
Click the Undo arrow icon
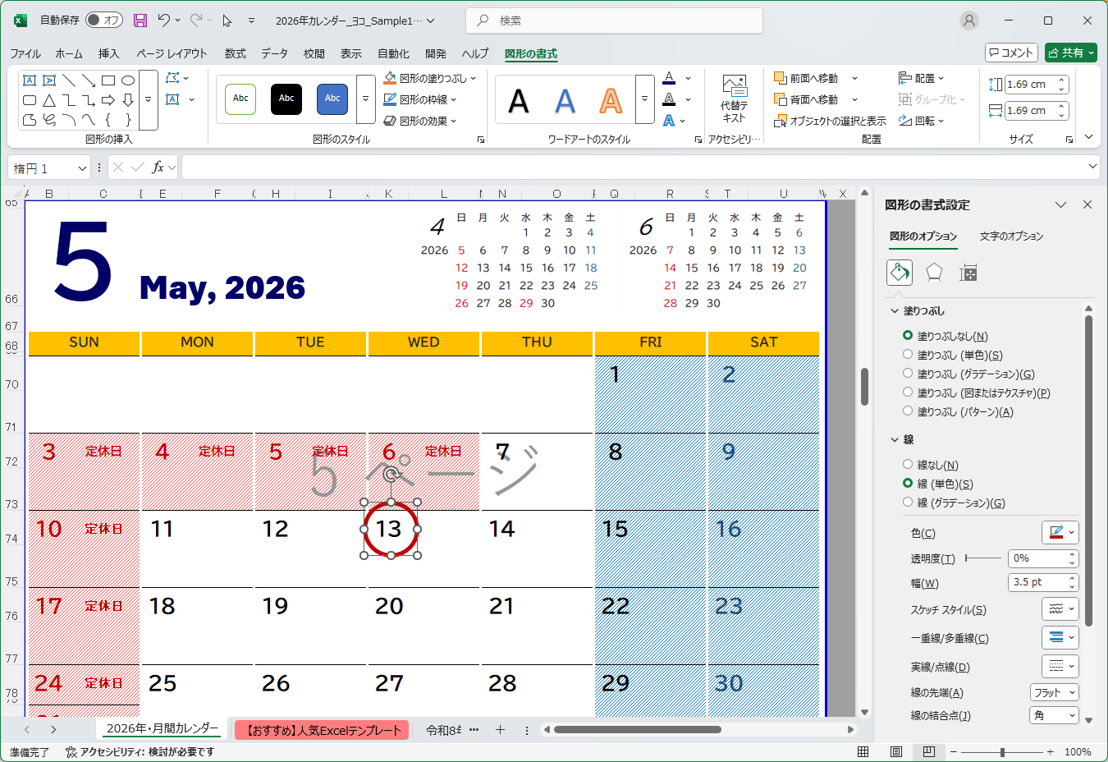(164, 21)
